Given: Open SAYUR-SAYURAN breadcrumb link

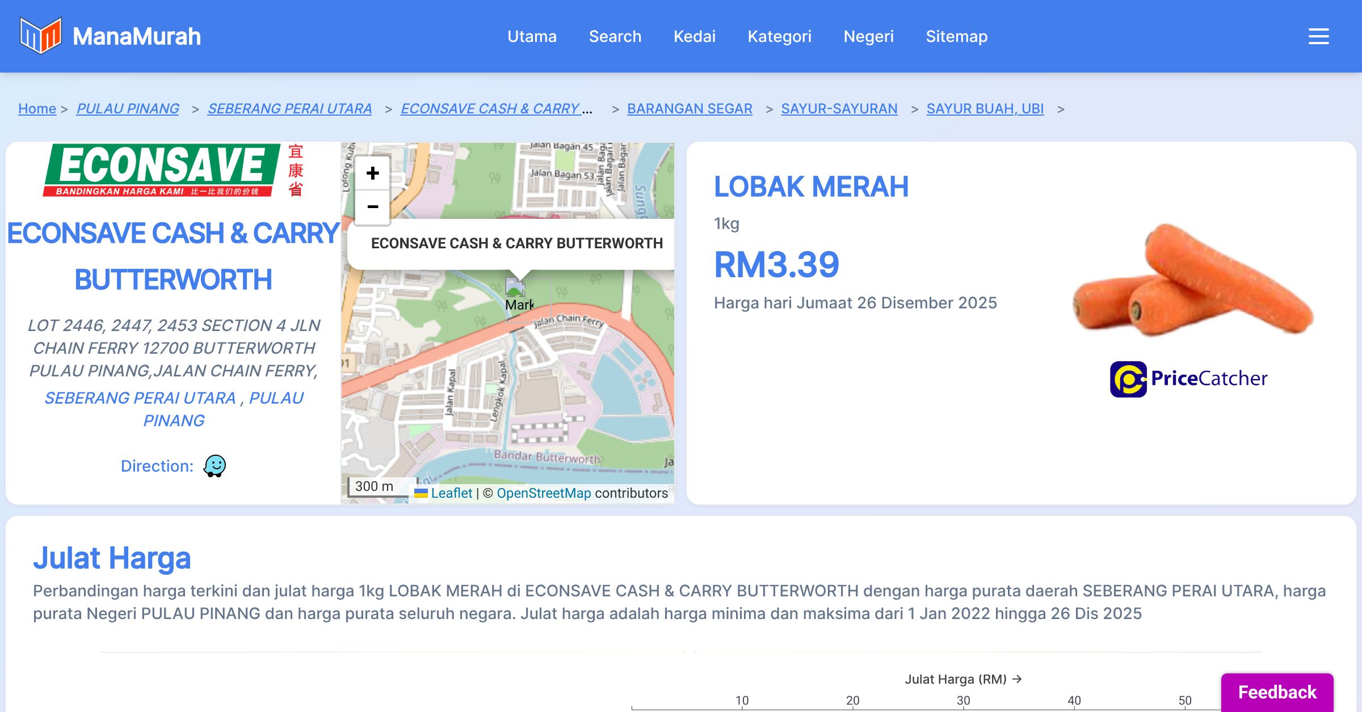Looking at the screenshot, I should tap(839, 108).
